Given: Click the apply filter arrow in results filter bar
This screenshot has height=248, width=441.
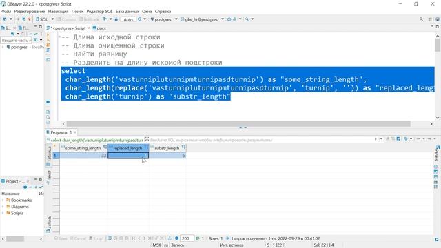Looking at the screenshot, I should 376,139.
